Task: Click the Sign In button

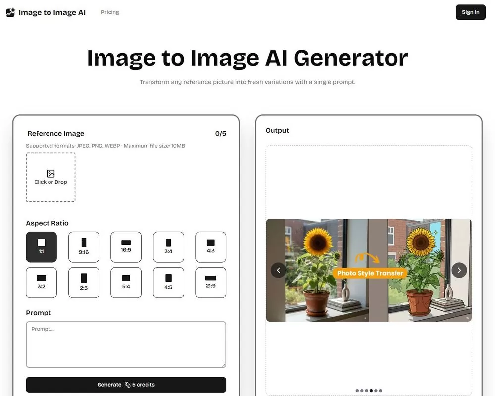Action: tap(470, 12)
